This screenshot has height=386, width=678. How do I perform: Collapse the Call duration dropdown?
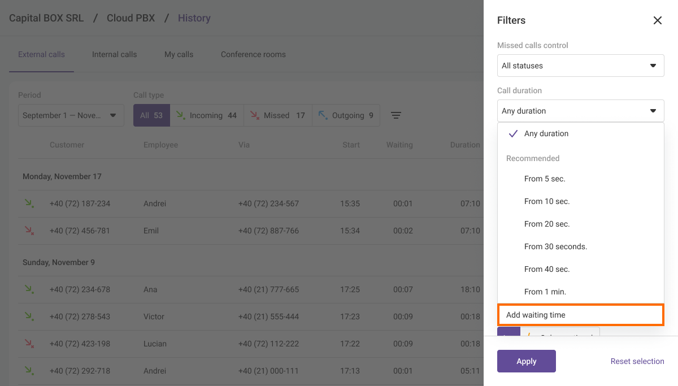tap(580, 111)
